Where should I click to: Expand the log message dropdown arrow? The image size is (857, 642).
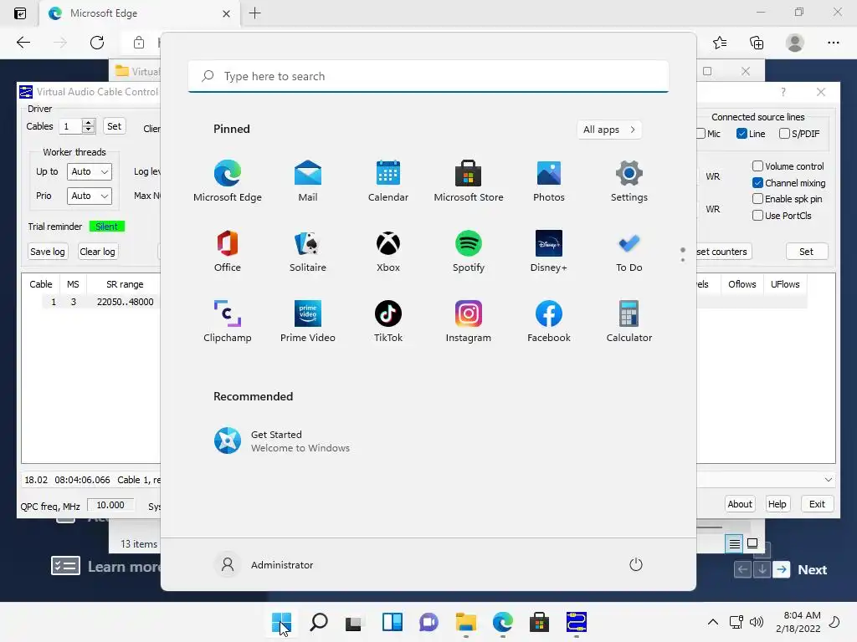pos(828,479)
